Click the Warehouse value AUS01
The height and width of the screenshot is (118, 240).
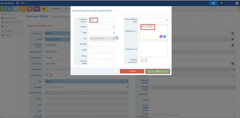[48, 33]
